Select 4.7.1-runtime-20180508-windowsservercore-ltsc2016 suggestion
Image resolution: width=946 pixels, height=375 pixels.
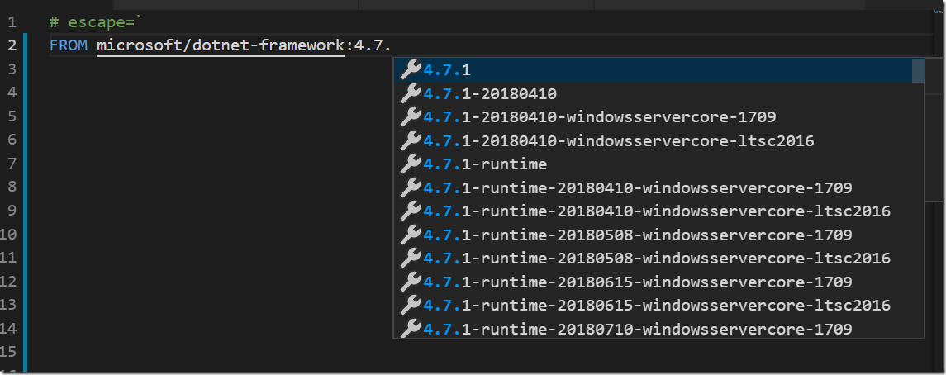tap(658, 258)
